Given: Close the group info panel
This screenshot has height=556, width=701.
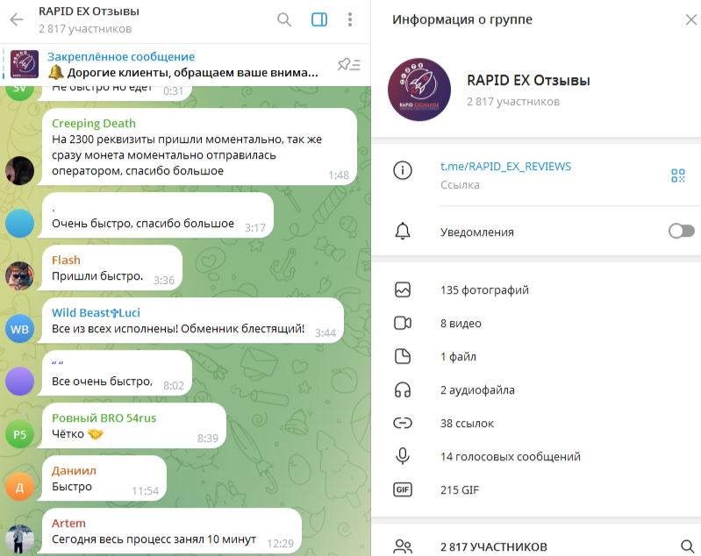Looking at the screenshot, I should pyautogui.click(x=691, y=19).
